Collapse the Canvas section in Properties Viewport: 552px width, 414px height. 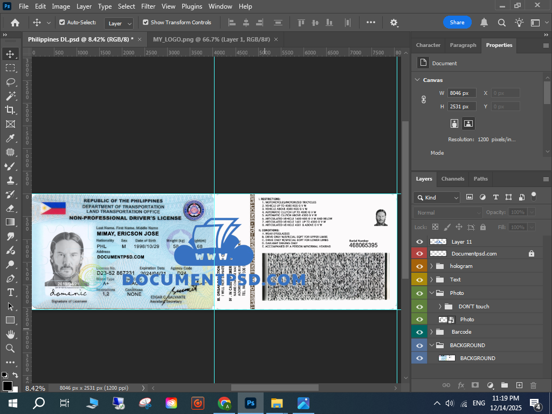coord(417,80)
